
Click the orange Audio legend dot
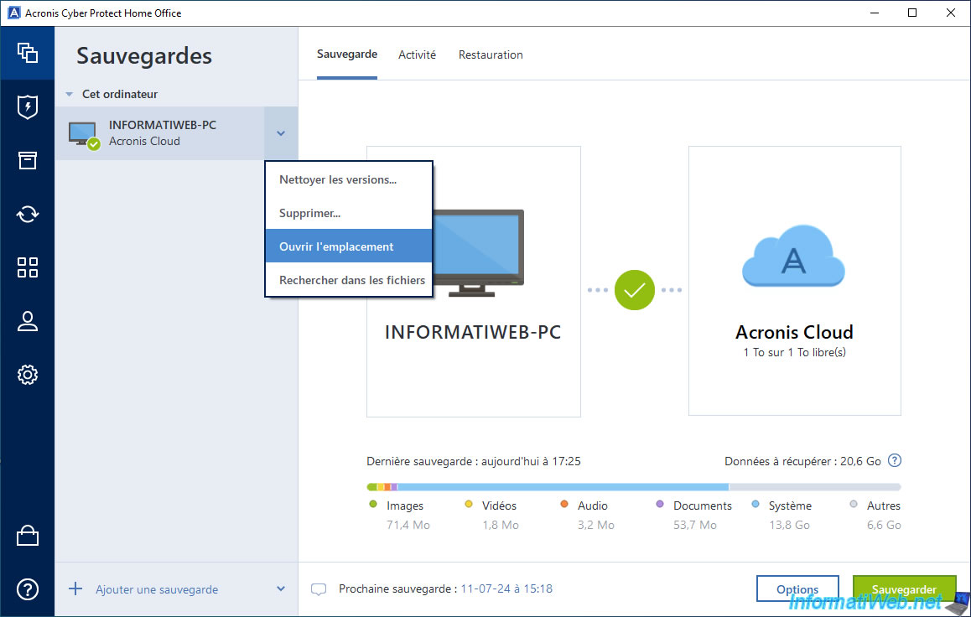(564, 505)
